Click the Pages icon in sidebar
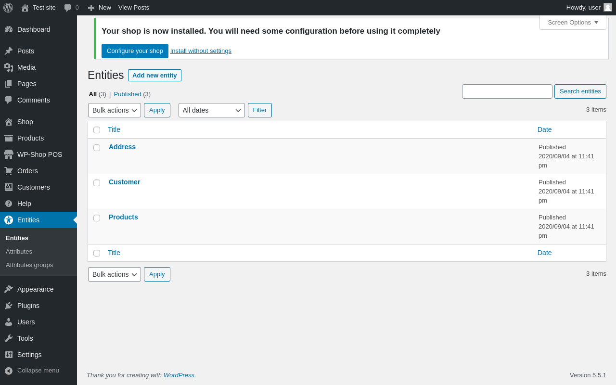Image resolution: width=616 pixels, height=385 pixels. pos(9,84)
